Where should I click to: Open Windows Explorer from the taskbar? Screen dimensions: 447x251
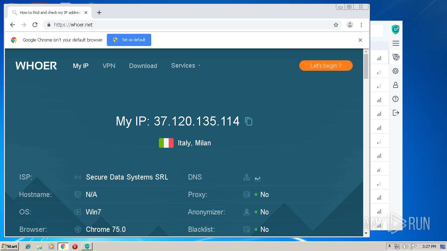39,246
